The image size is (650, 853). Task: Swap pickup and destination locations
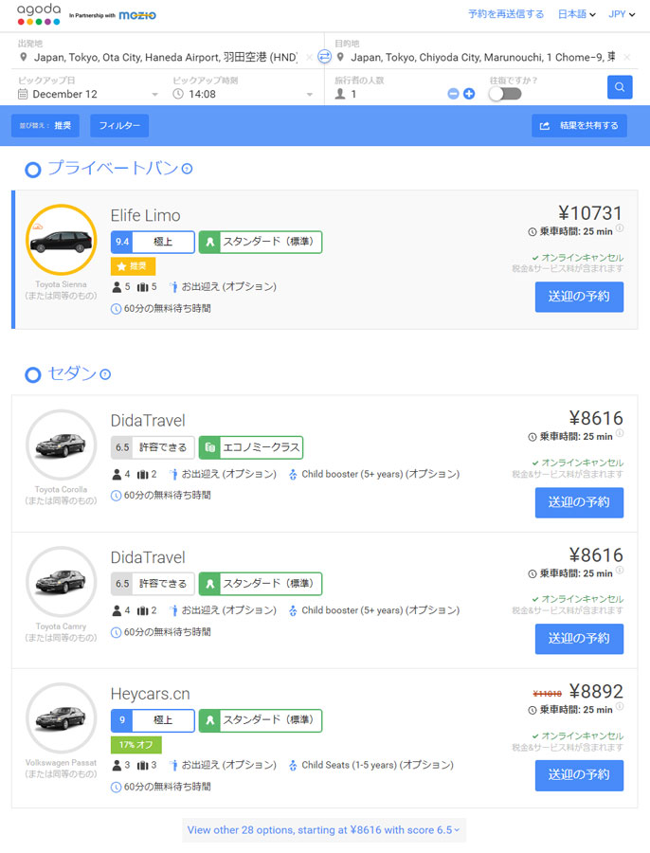coord(324,57)
